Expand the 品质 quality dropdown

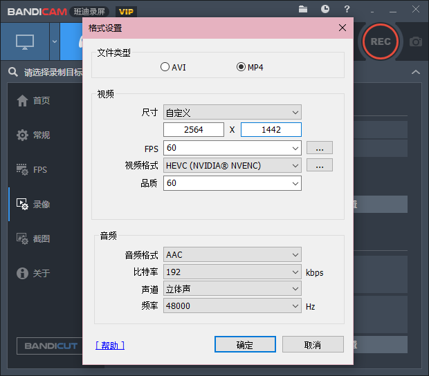[232, 183]
